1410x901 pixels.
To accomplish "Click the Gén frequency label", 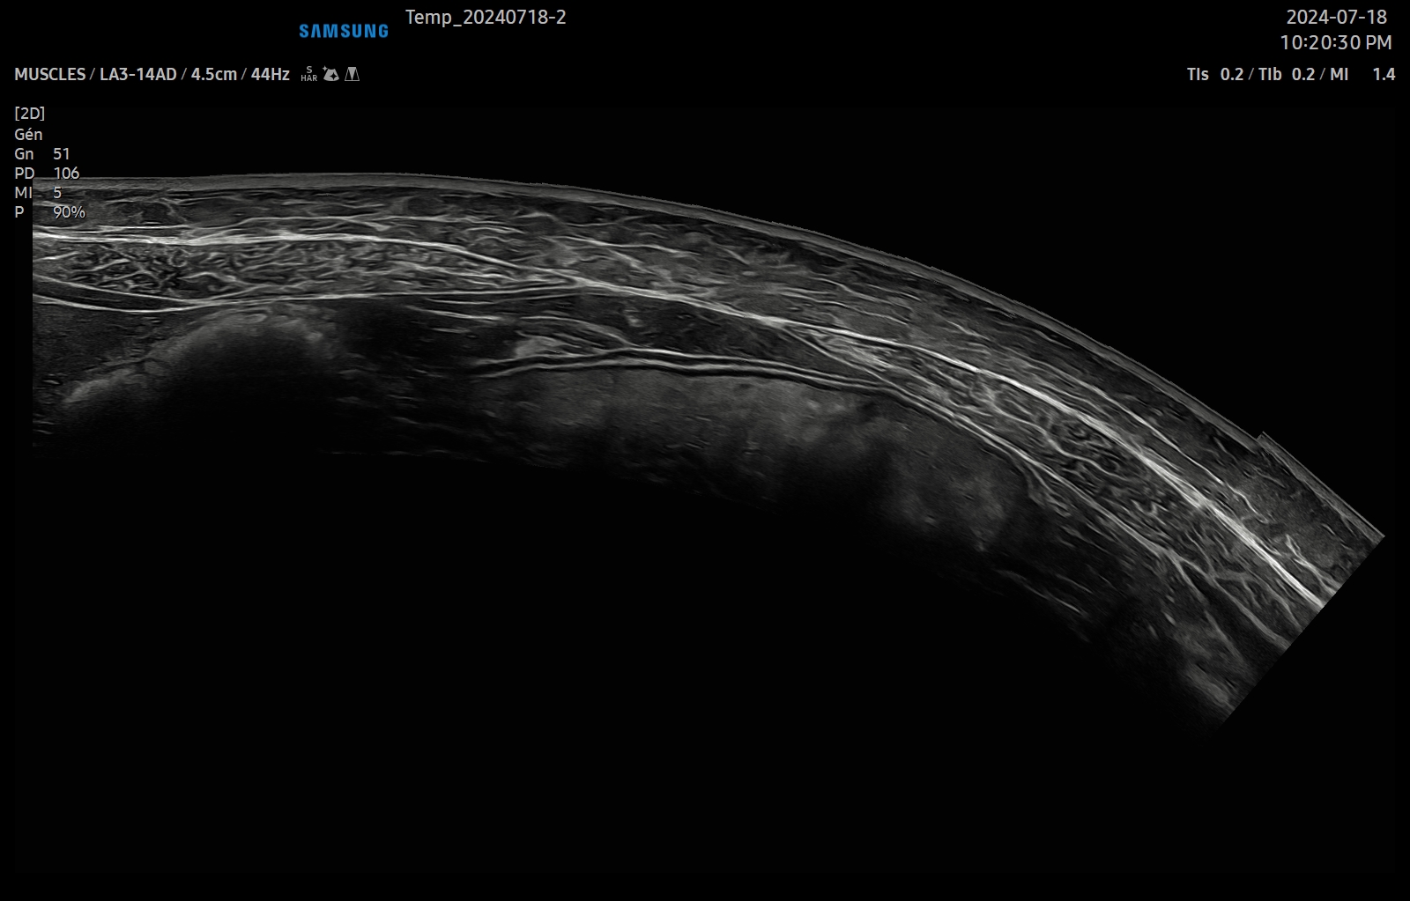I will pos(28,135).
